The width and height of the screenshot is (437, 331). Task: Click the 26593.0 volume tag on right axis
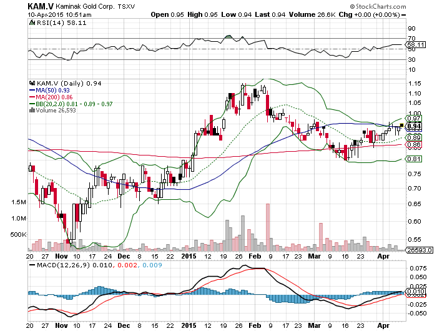[x=420, y=250]
